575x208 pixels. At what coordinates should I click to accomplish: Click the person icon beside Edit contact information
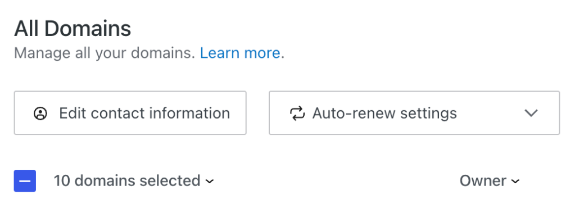coord(40,114)
